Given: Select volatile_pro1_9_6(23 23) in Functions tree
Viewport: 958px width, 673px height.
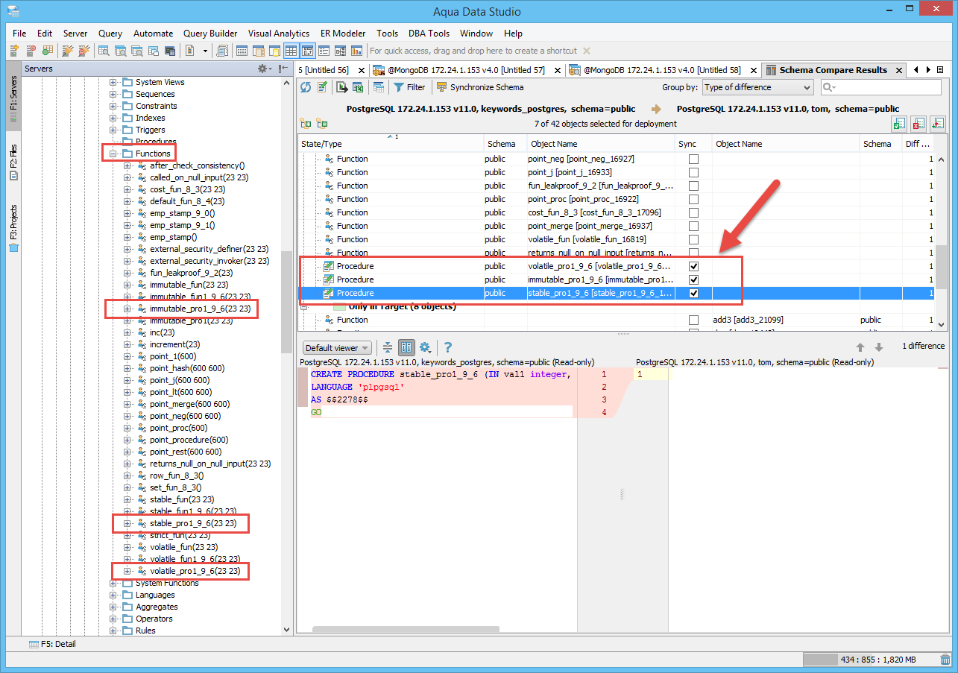Looking at the screenshot, I should point(195,571).
